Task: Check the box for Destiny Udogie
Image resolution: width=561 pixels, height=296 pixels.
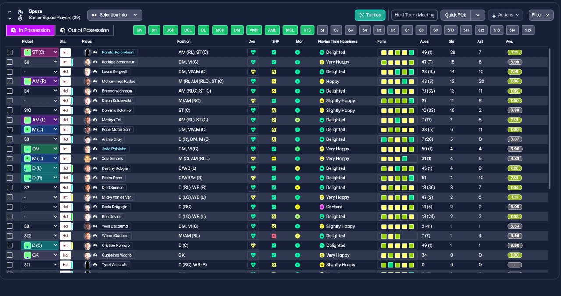Action: [10, 168]
